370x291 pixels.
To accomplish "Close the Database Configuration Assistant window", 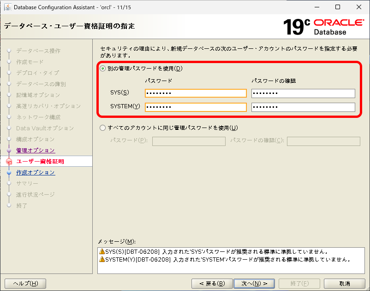I will 358,7.
